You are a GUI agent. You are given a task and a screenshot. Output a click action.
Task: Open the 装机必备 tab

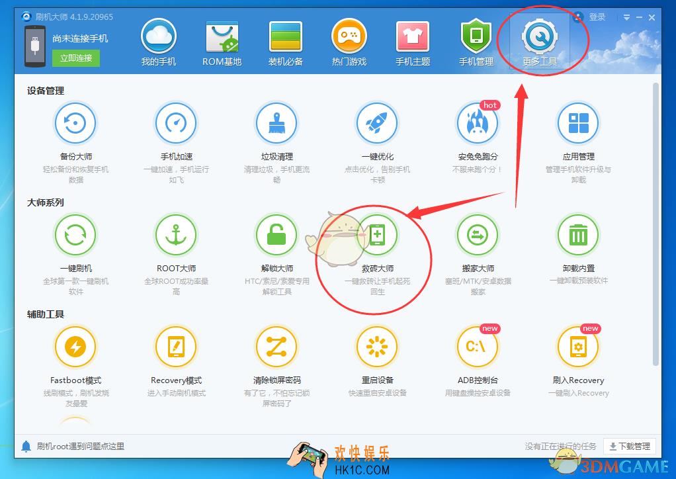(285, 43)
